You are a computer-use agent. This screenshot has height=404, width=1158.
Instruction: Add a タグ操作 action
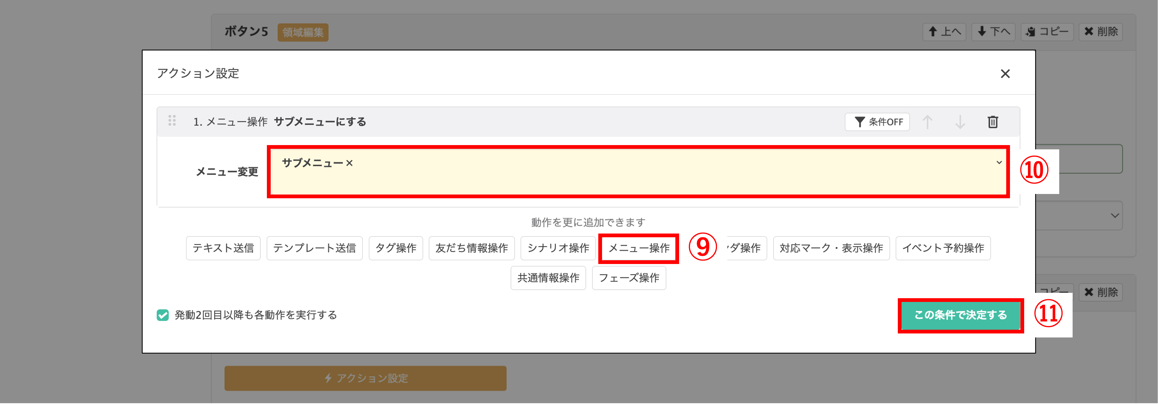396,248
